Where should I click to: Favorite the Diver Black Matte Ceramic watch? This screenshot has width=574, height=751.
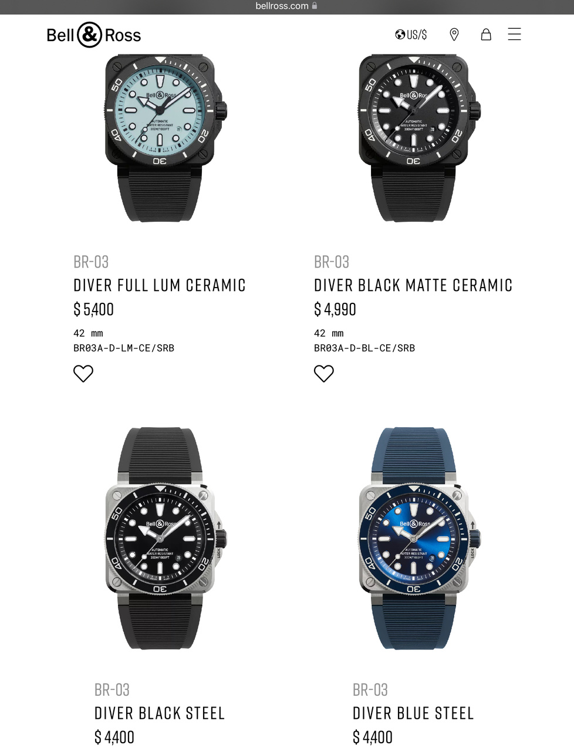tap(324, 373)
